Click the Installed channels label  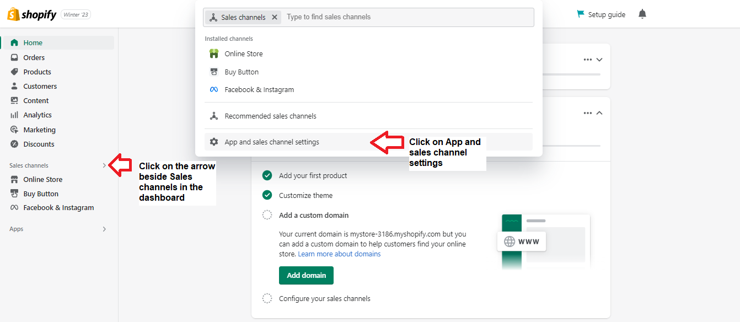(229, 39)
